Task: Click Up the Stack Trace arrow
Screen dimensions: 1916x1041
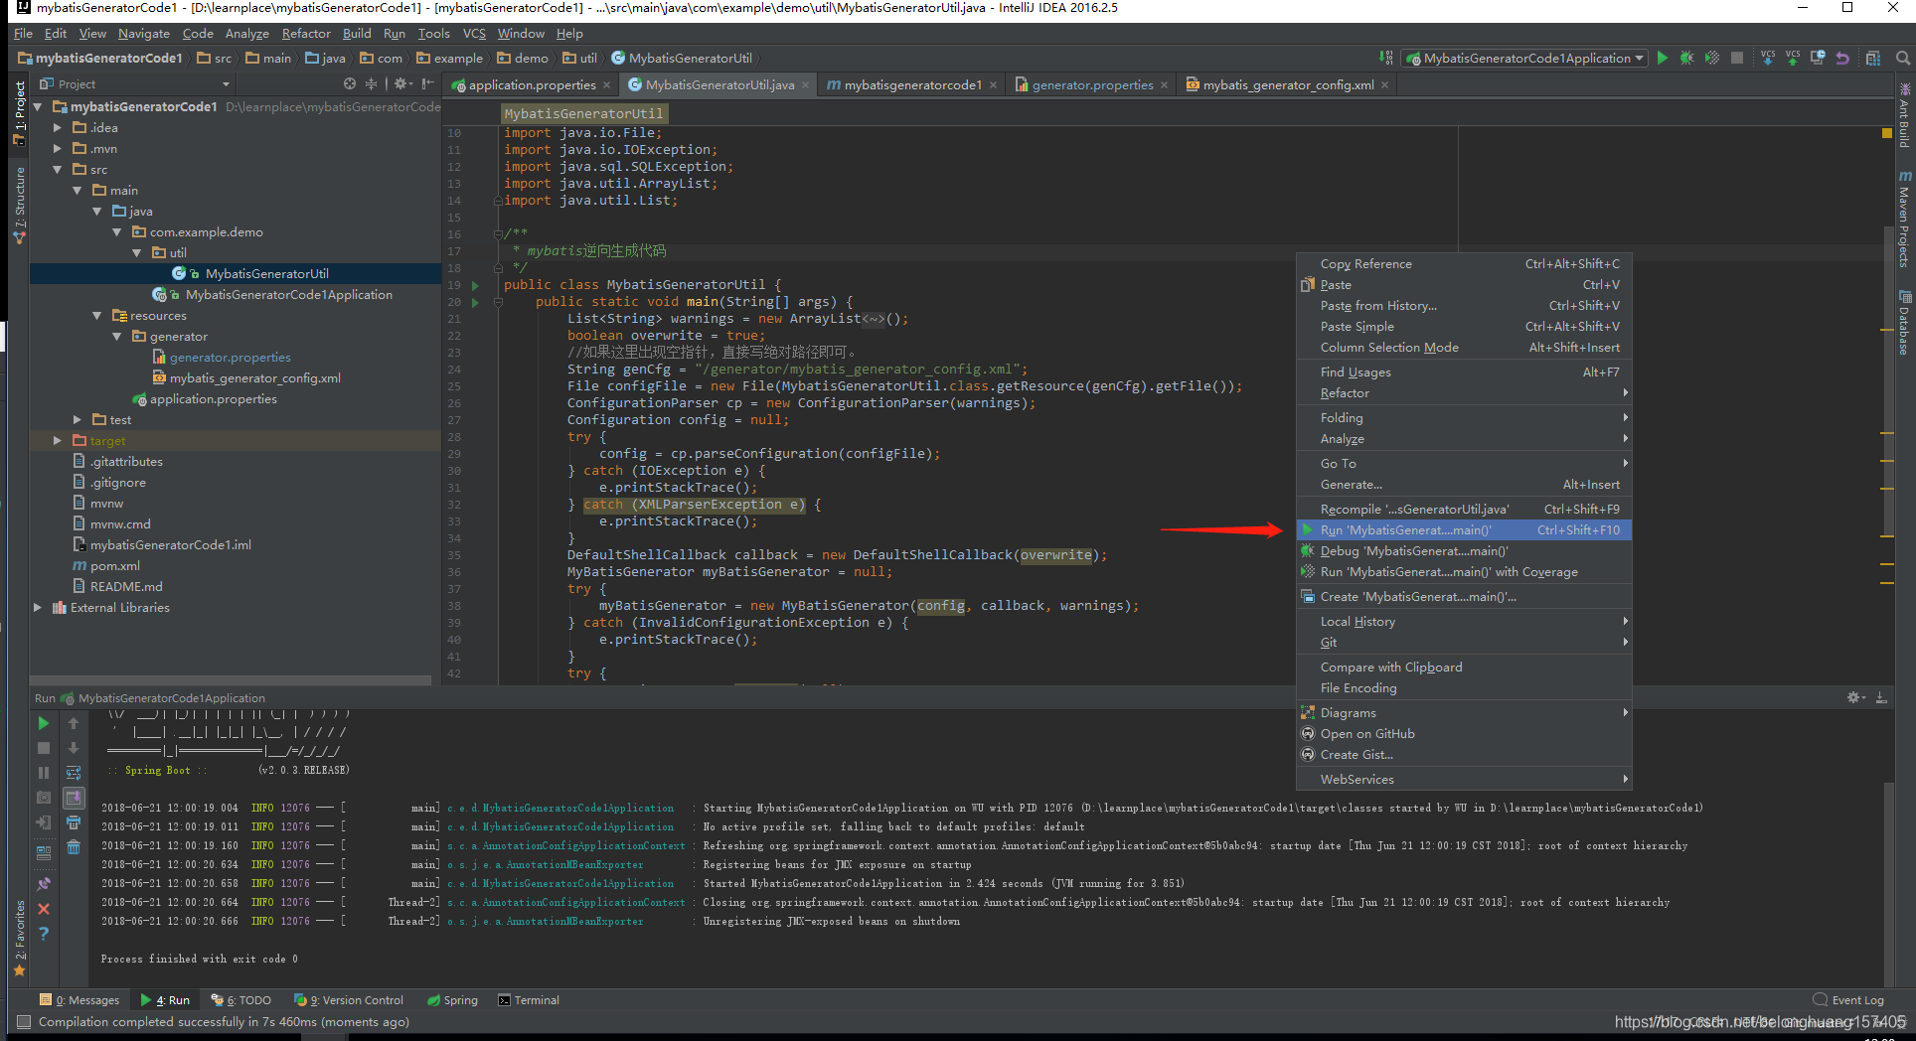Action: (74, 723)
